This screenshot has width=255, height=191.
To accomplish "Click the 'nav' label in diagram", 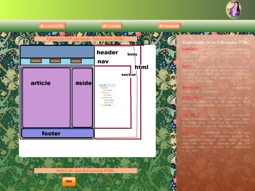I will (x=103, y=62).
